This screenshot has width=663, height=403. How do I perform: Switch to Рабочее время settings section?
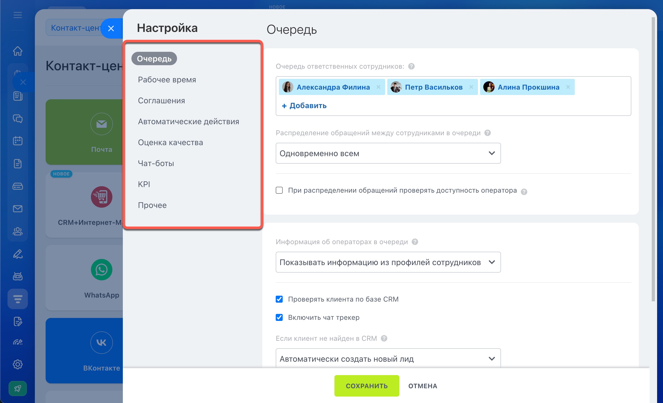pos(167,80)
